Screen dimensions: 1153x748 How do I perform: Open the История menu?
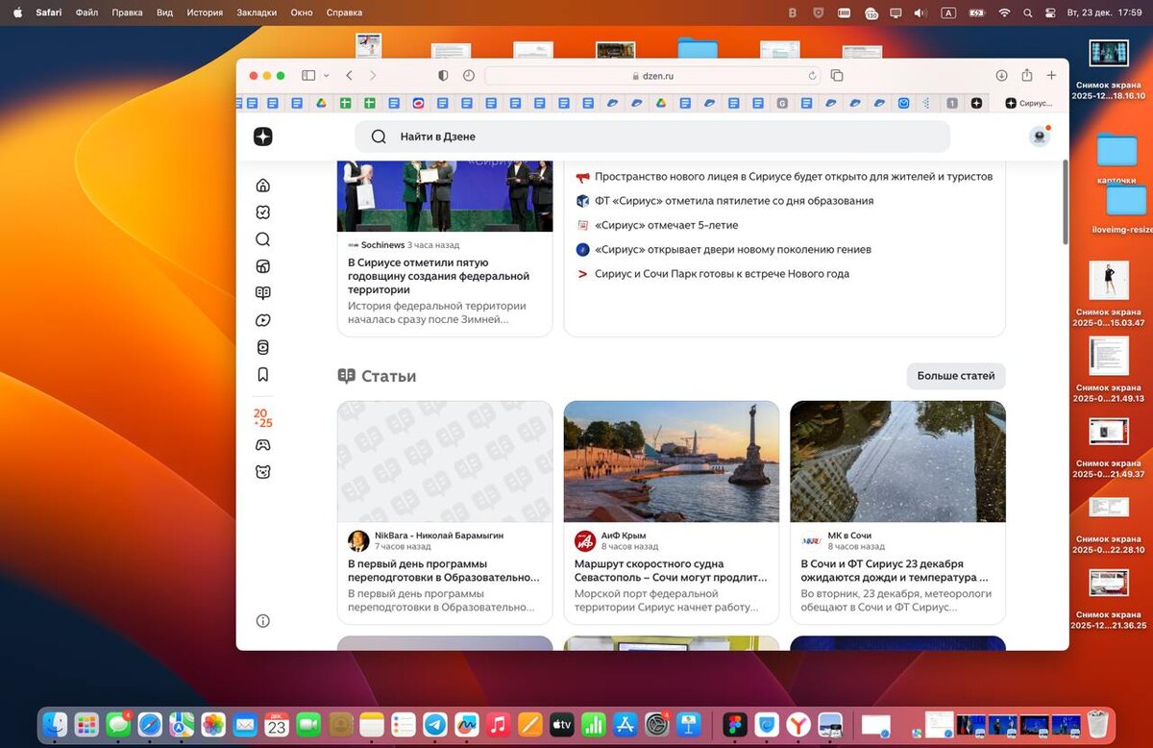click(205, 12)
